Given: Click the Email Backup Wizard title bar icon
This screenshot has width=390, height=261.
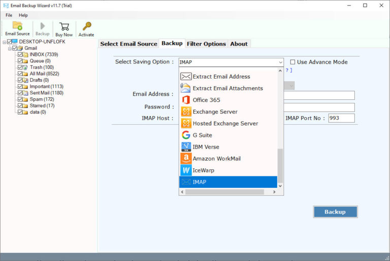Looking at the screenshot, I should coord(6,6).
